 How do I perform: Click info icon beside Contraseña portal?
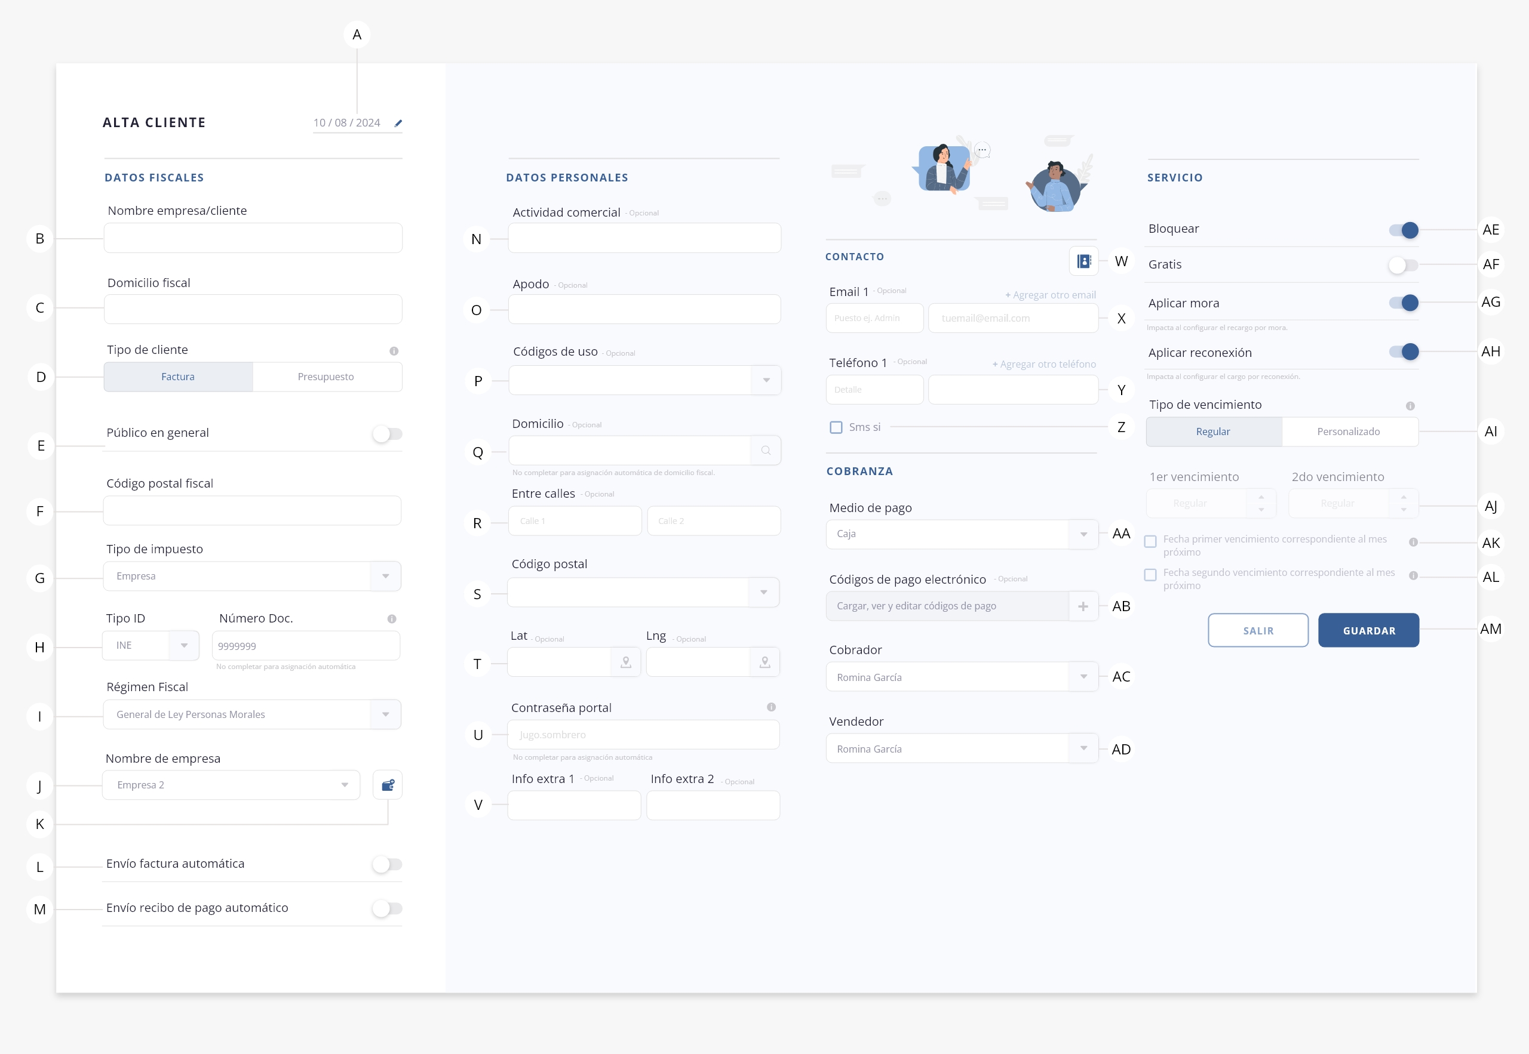770,707
